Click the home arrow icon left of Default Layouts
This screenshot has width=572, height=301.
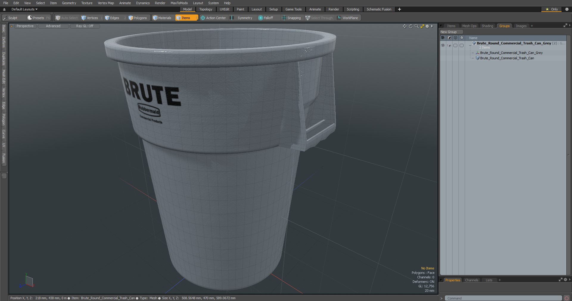pos(4,9)
